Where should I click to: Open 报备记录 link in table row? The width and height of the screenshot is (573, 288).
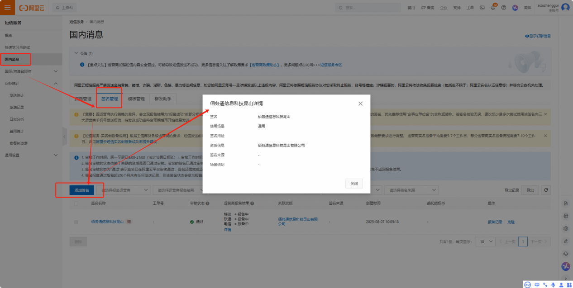495,222
